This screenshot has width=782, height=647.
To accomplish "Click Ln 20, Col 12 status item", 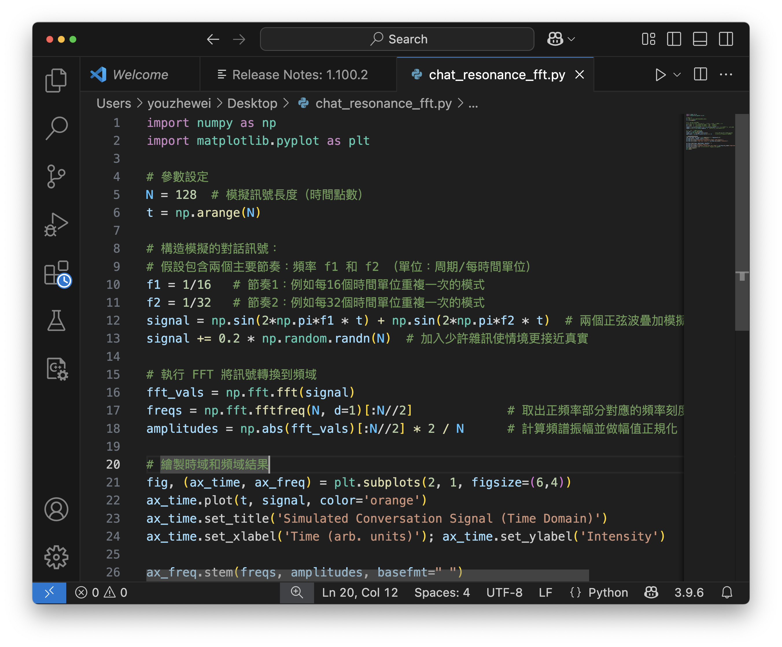I will (x=360, y=592).
